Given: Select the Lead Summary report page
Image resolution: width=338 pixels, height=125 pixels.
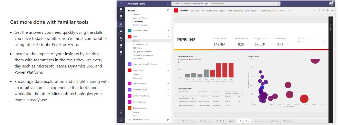Looking at the screenshot, I should 259,121.
